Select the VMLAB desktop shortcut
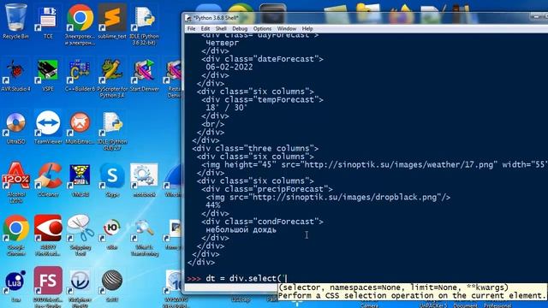 pos(80,180)
